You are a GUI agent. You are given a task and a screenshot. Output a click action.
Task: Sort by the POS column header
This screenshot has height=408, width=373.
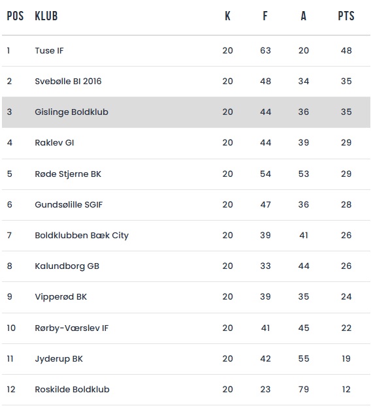[x=15, y=16]
